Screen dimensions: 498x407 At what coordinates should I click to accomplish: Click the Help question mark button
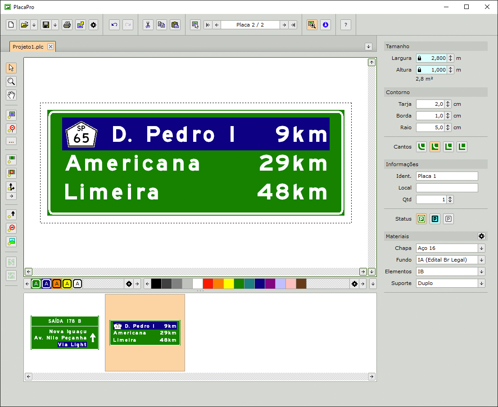click(345, 25)
